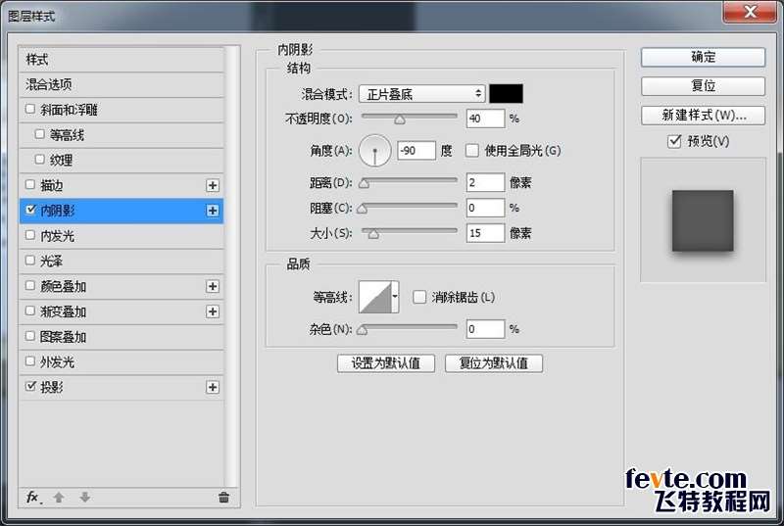Click 杂色 field showing 0
The width and height of the screenshot is (784, 526).
click(485, 329)
